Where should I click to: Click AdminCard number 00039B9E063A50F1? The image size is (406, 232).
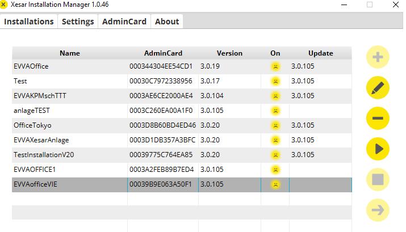161,184
